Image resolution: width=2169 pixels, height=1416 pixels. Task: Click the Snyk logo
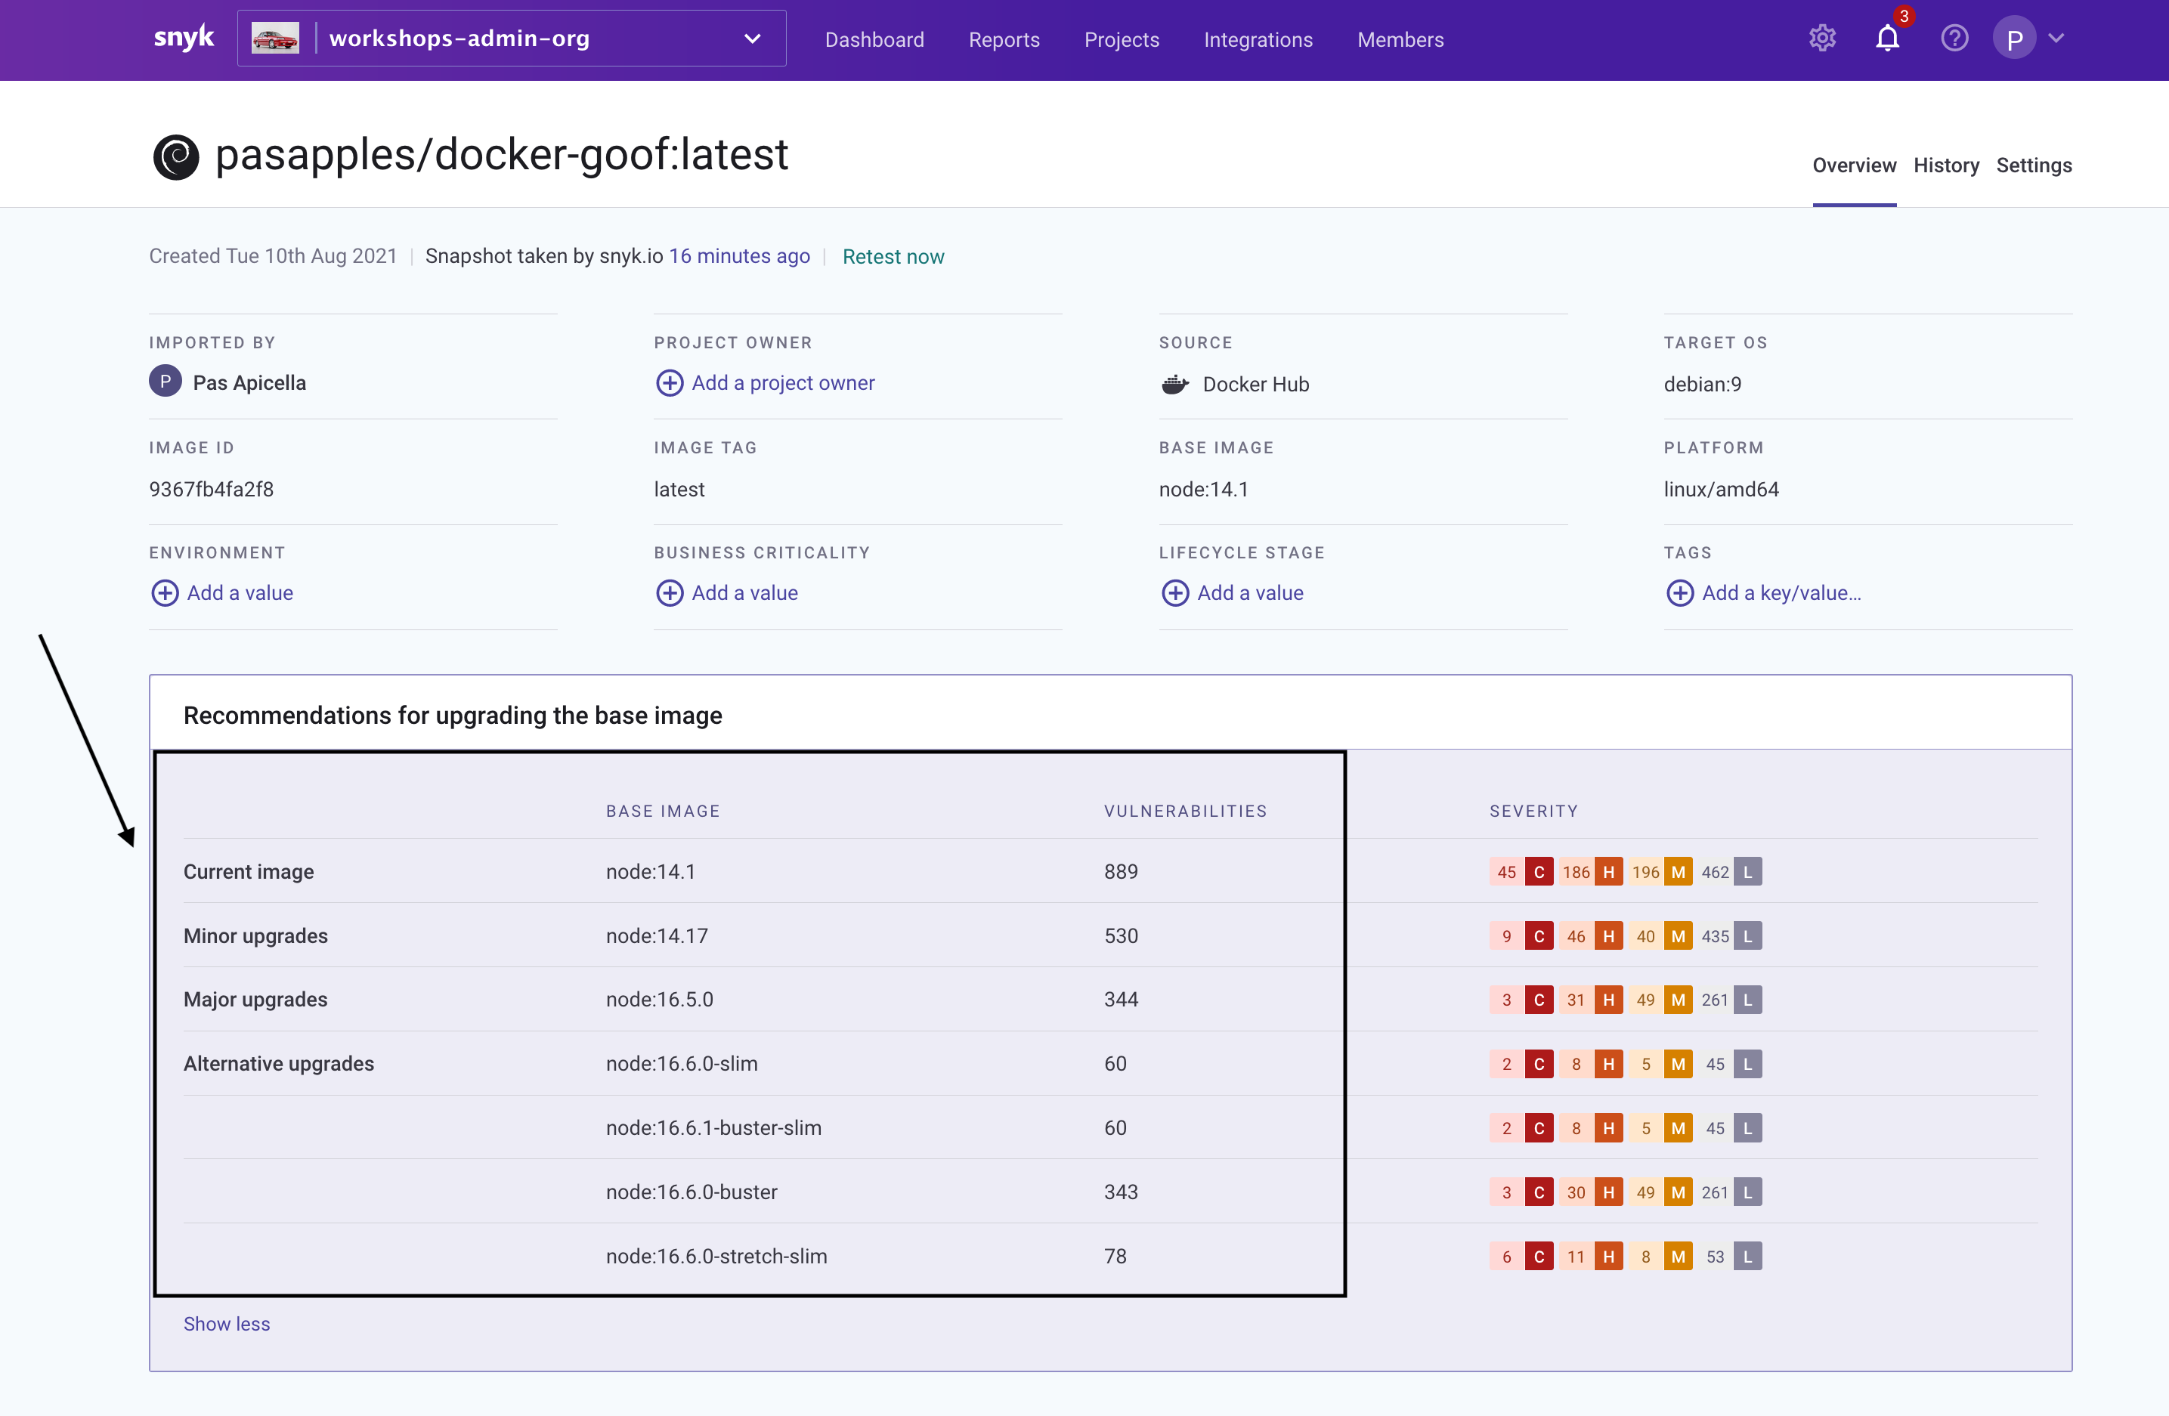pyautogui.click(x=183, y=39)
